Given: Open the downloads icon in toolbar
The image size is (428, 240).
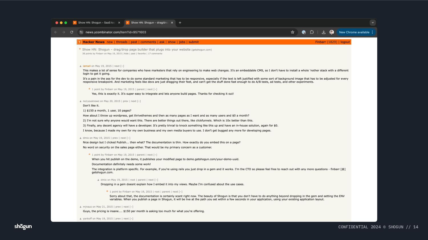Looking at the screenshot, I should coord(324,32).
